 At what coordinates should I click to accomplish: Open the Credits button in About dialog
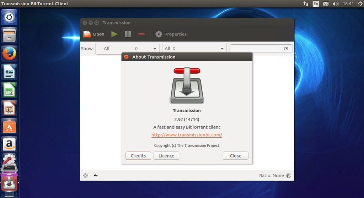pyautogui.click(x=138, y=156)
